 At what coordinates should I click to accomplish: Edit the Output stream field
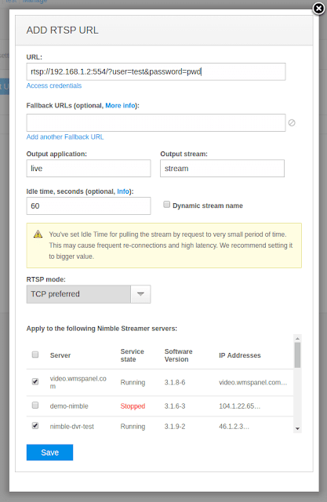point(222,169)
